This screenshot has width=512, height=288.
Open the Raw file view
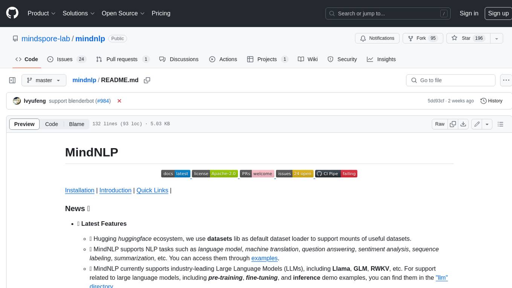click(x=440, y=124)
